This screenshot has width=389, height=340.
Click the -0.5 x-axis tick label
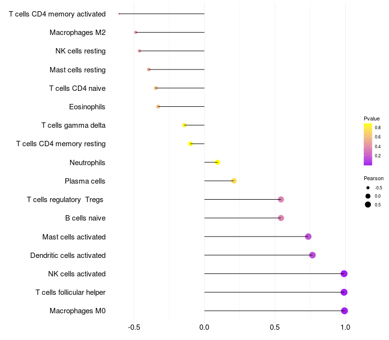tap(134, 327)
